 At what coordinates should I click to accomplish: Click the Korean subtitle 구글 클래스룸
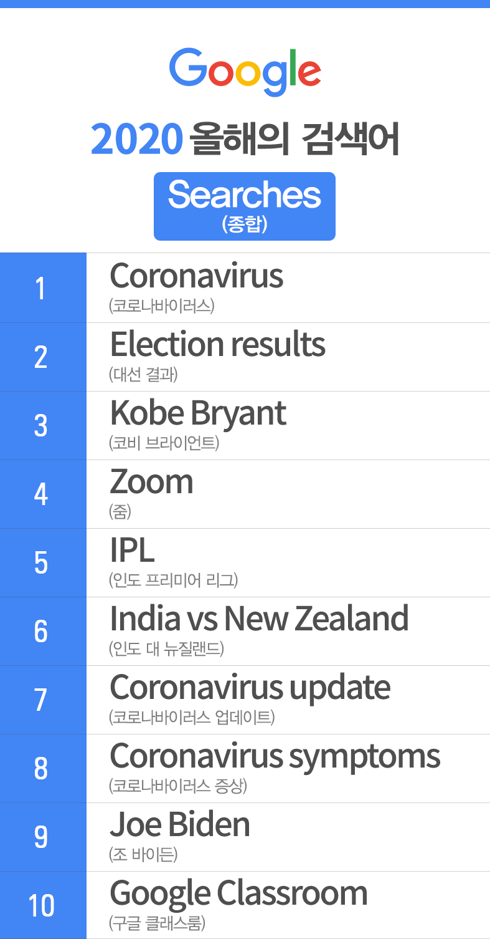(x=157, y=922)
